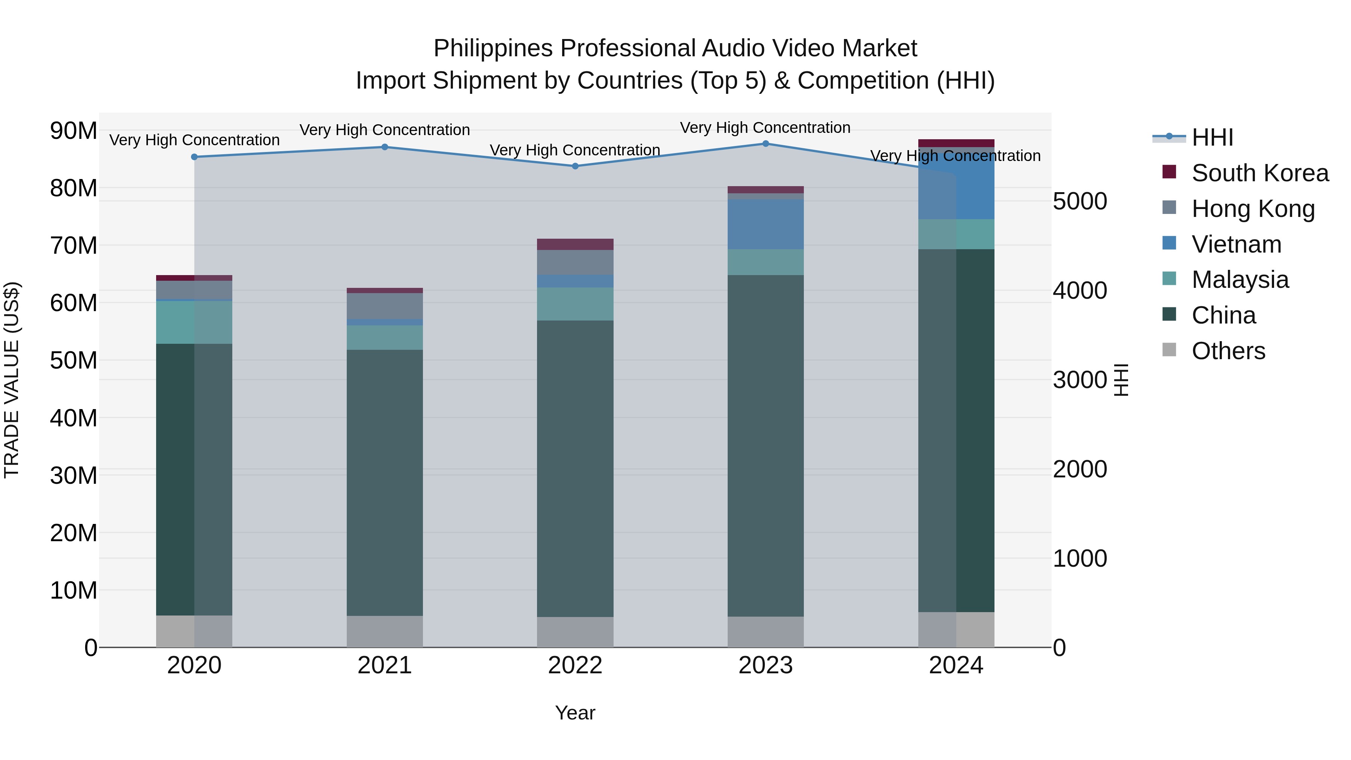Click the chart title Philippines Professional Audio Video Market
The width and height of the screenshot is (1351, 760).
pyautogui.click(x=675, y=48)
